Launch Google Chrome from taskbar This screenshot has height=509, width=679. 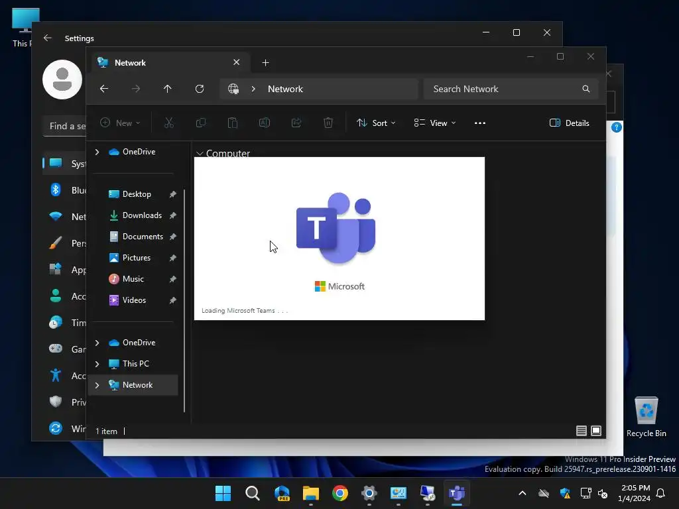pyautogui.click(x=340, y=493)
